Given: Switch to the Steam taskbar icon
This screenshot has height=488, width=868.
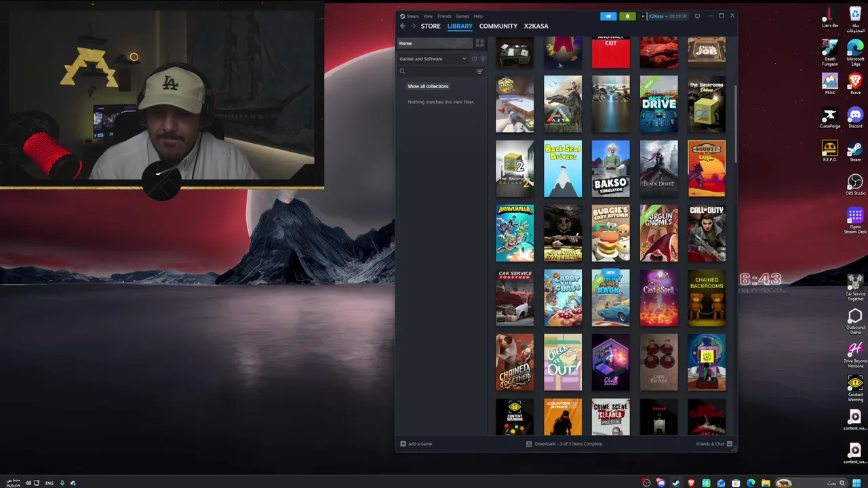Looking at the screenshot, I should pyautogui.click(x=676, y=483).
